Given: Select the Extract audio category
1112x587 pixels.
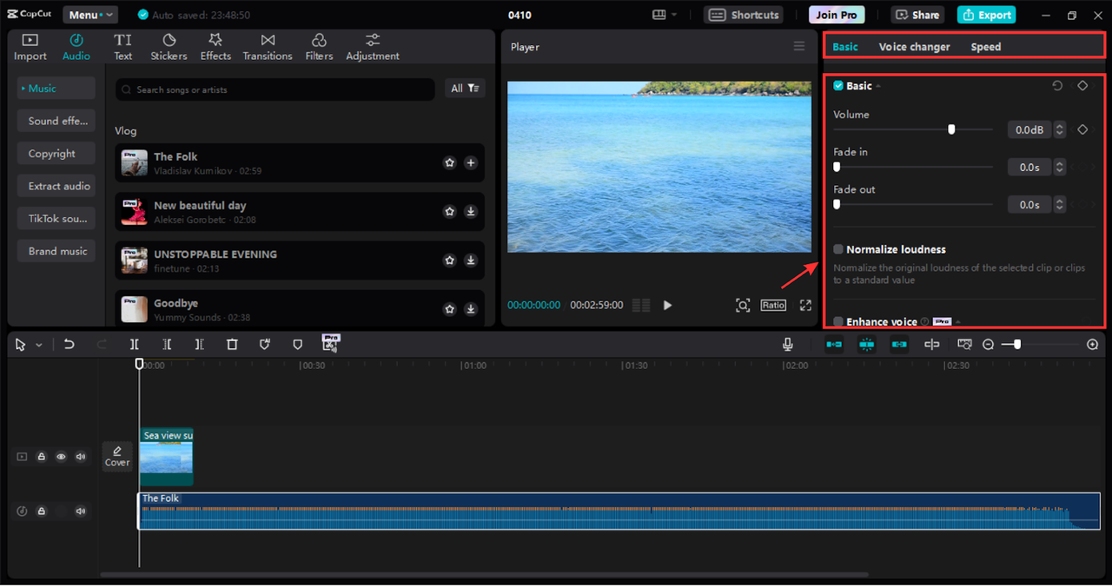Looking at the screenshot, I should [56, 186].
